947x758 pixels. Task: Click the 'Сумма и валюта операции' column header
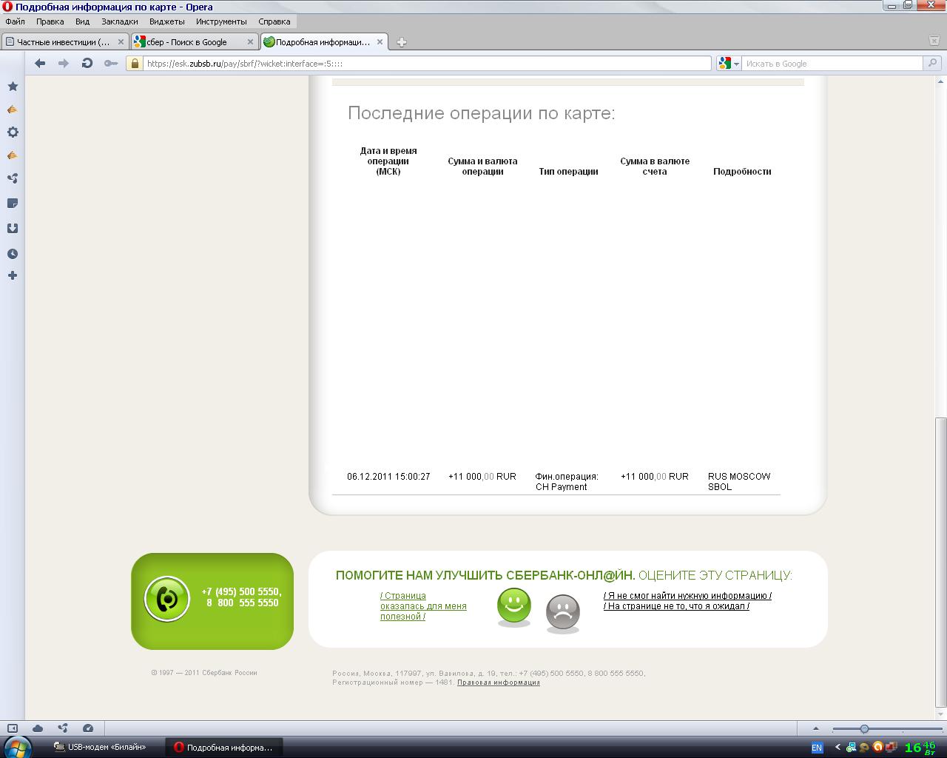(x=482, y=167)
